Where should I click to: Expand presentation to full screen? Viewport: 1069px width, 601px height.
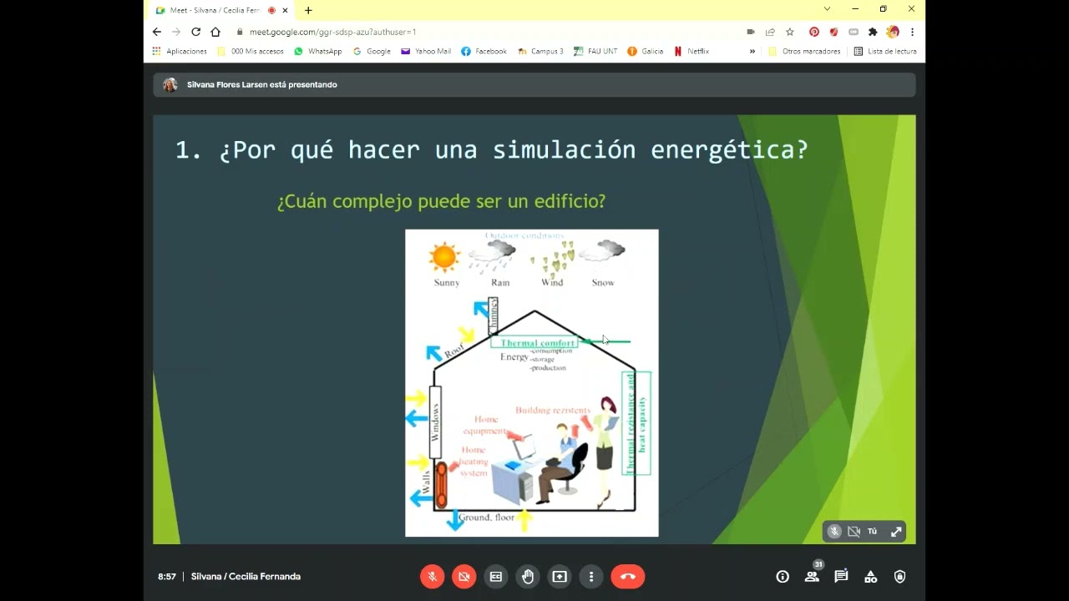click(x=896, y=532)
